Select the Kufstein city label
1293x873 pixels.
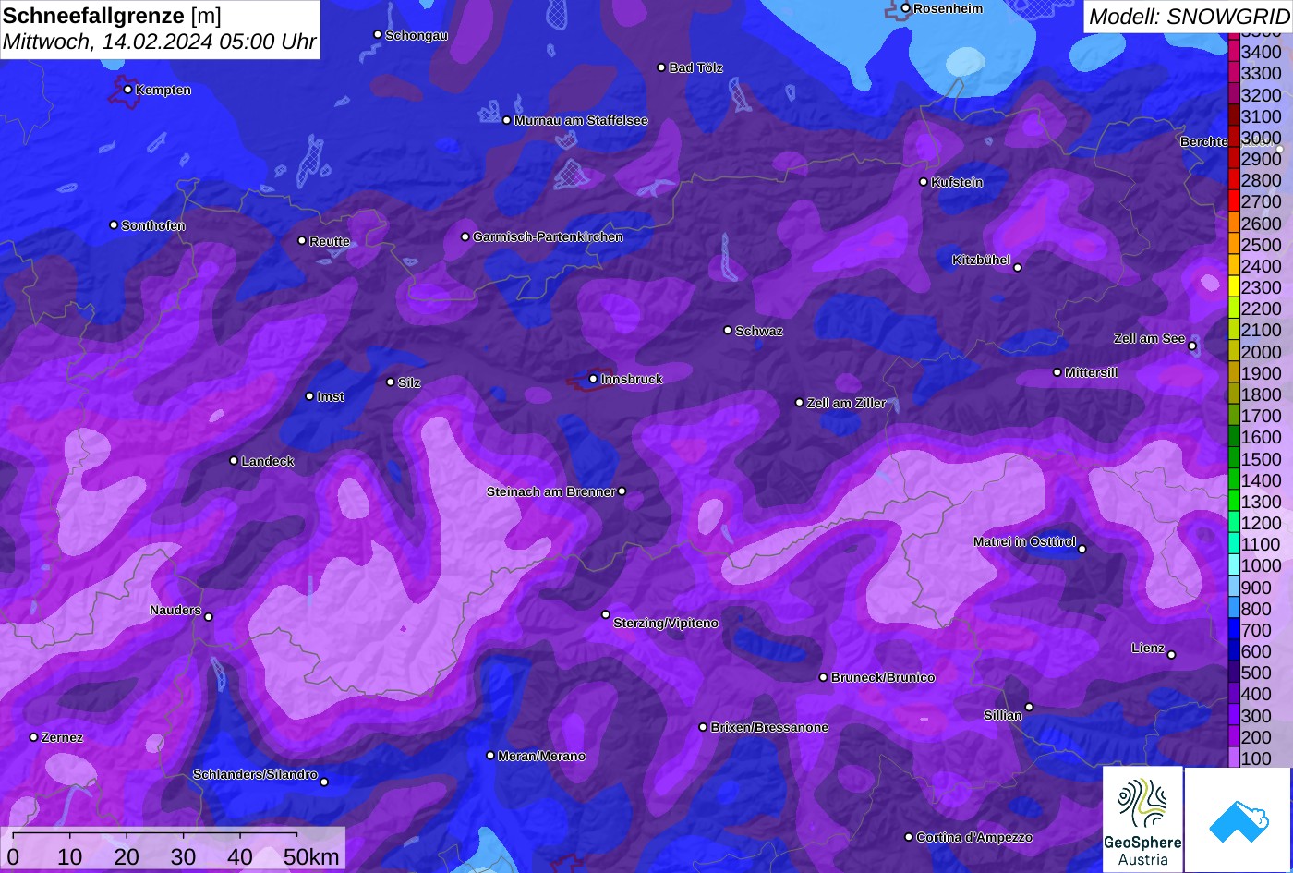tap(957, 182)
